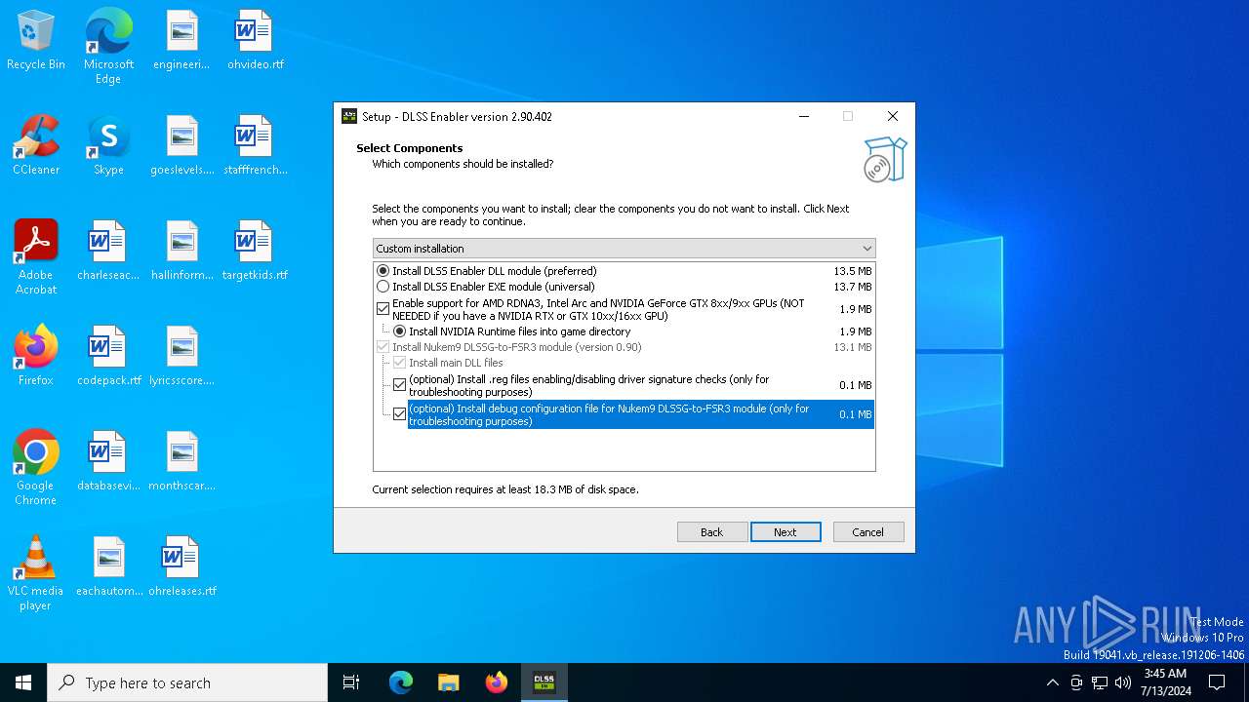The width and height of the screenshot is (1249, 702).
Task: Open CCleaner desktop shortcut
Action: point(36,146)
